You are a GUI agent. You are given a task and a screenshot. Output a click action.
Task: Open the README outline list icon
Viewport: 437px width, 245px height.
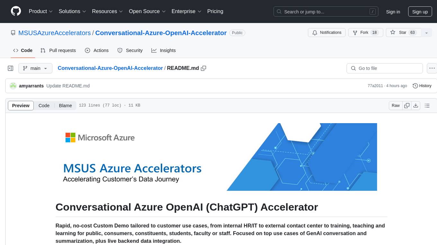[x=427, y=106]
